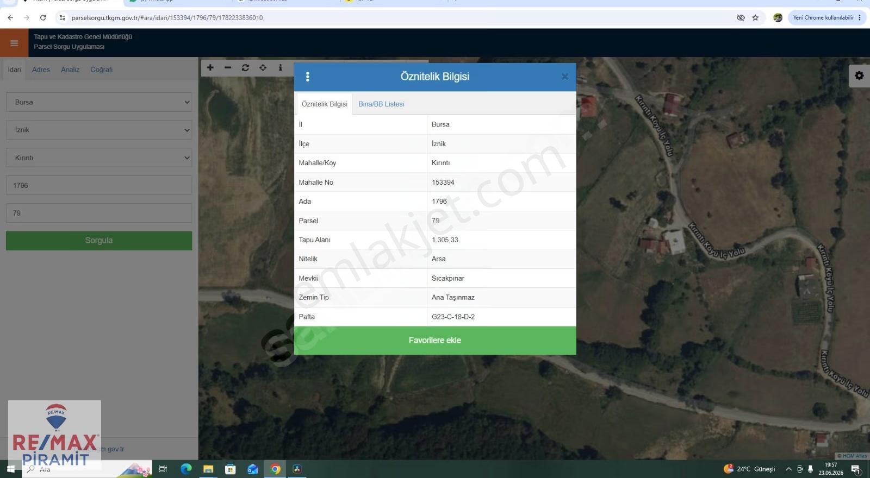Click the Mevkii value Sıcakpınar
The height and width of the screenshot is (478, 870).
(448, 278)
